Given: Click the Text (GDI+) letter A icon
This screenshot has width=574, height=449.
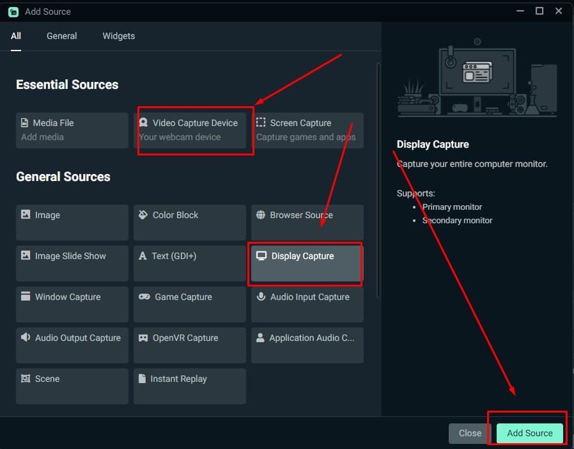Looking at the screenshot, I should coord(143,256).
